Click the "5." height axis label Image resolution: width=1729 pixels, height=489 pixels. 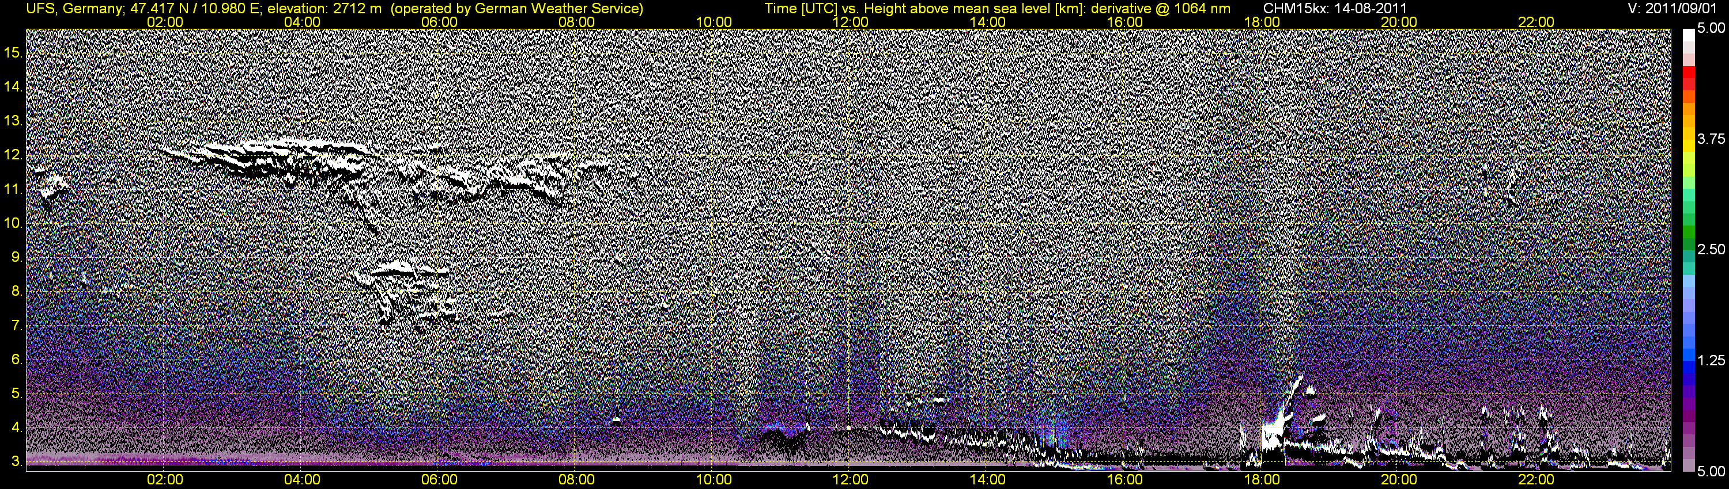(17, 394)
